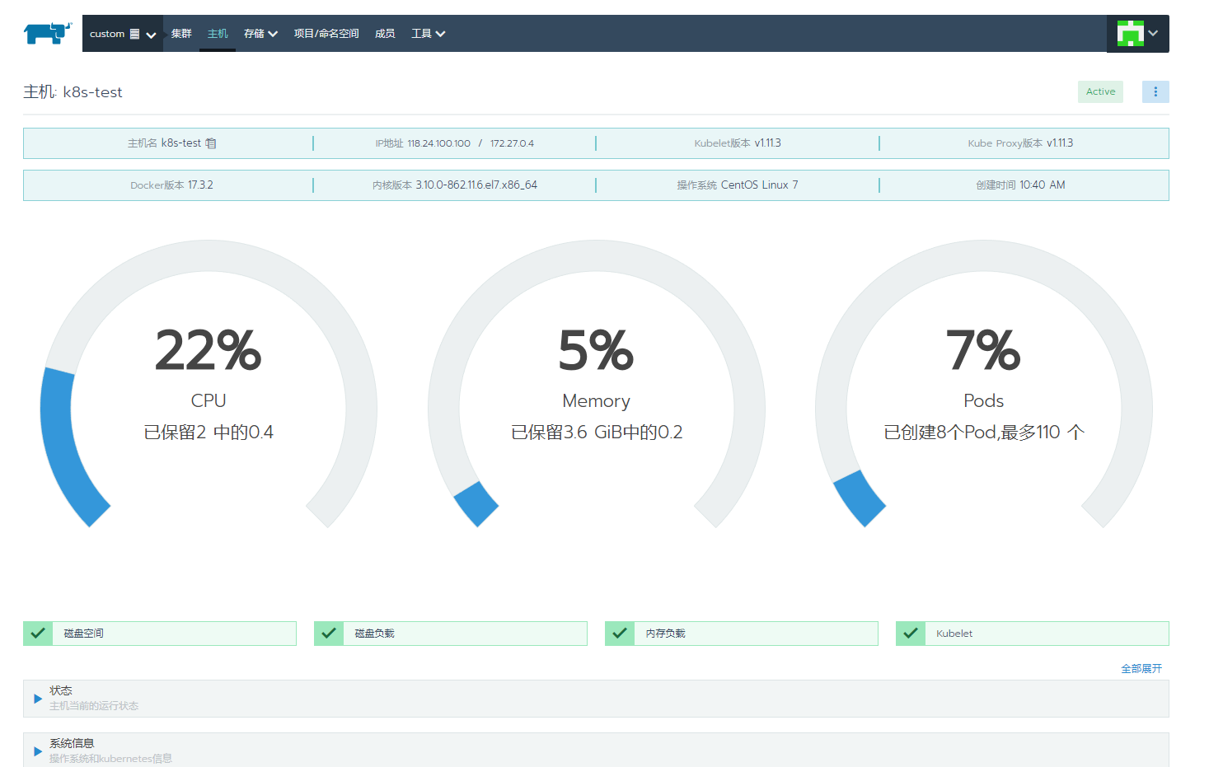Open 项目/命名空间 in the navigation bar
The image size is (1223, 767).
click(x=326, y=34)
